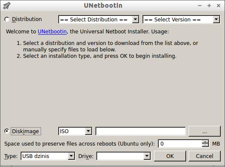Select the Diskimage radio button
The image size is (225, 167).
coord(7,131)
